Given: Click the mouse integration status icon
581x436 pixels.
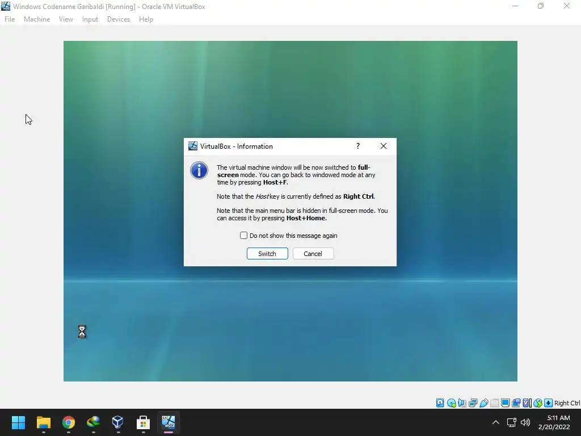Looking at the screenshot, I should [x=538, y=403].
